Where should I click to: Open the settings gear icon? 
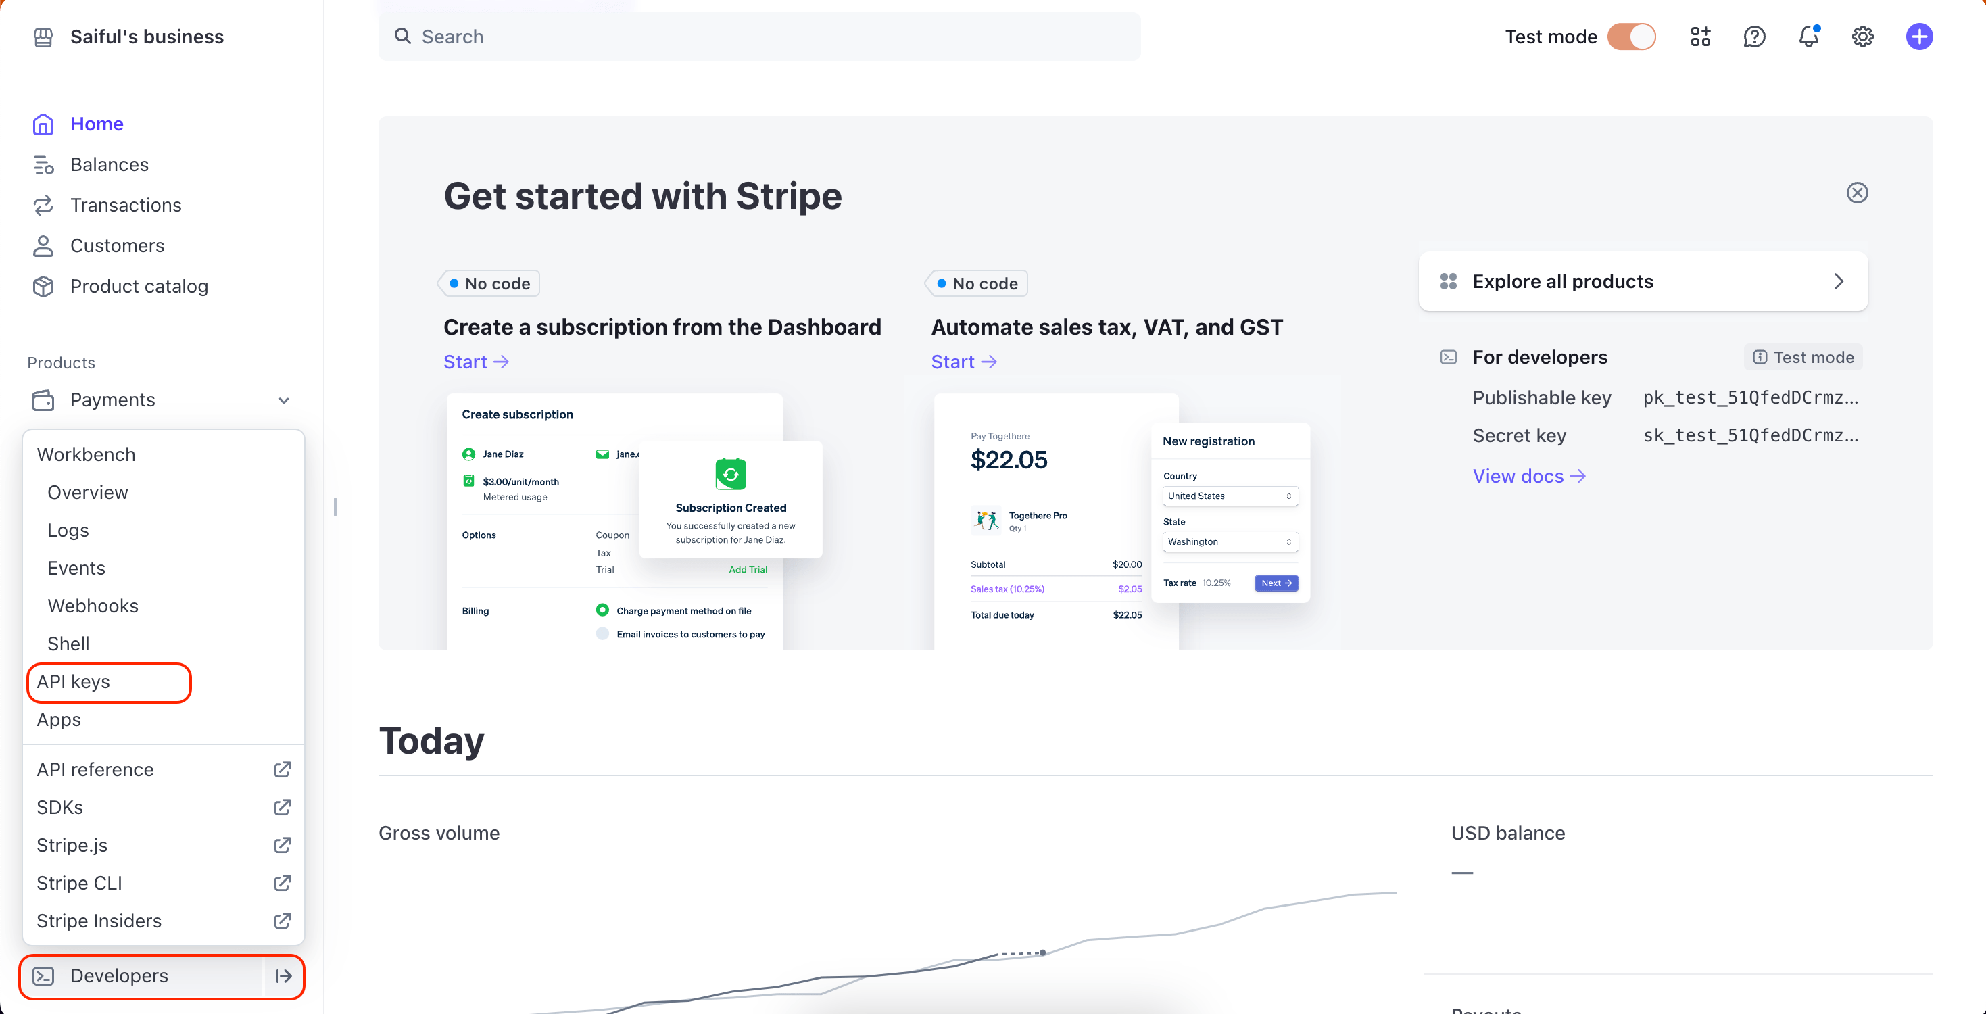(x=1863, y=37)
